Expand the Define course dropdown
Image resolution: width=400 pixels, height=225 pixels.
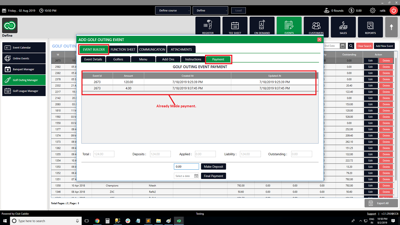[x=173, y=10]
